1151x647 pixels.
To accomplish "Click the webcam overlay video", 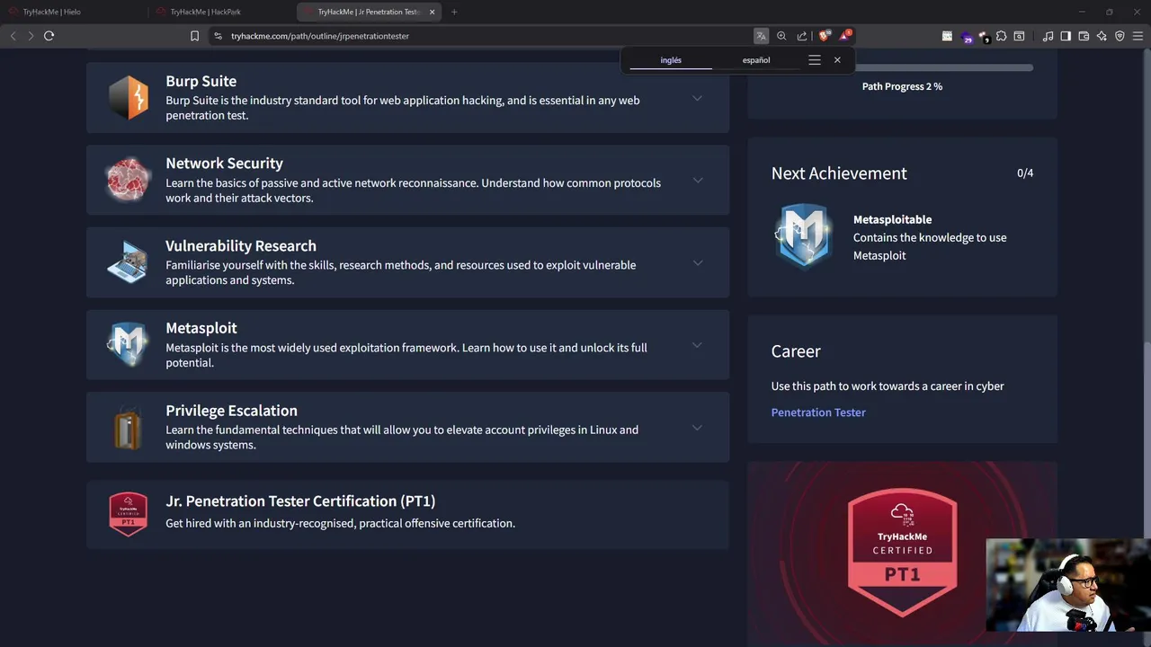I will click(1068, 586).
